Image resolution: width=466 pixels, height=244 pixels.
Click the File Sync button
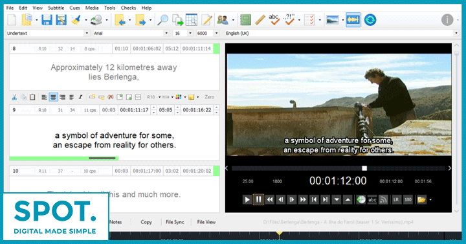(x=175, y=222)
